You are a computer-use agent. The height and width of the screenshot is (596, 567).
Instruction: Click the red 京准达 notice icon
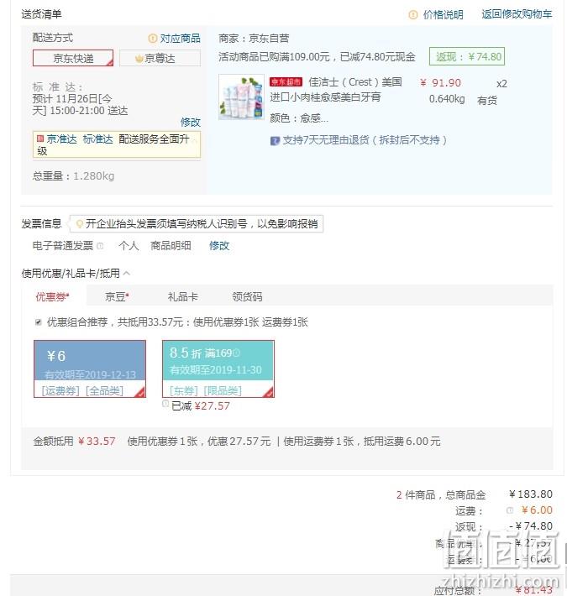[x=40, y=139]
